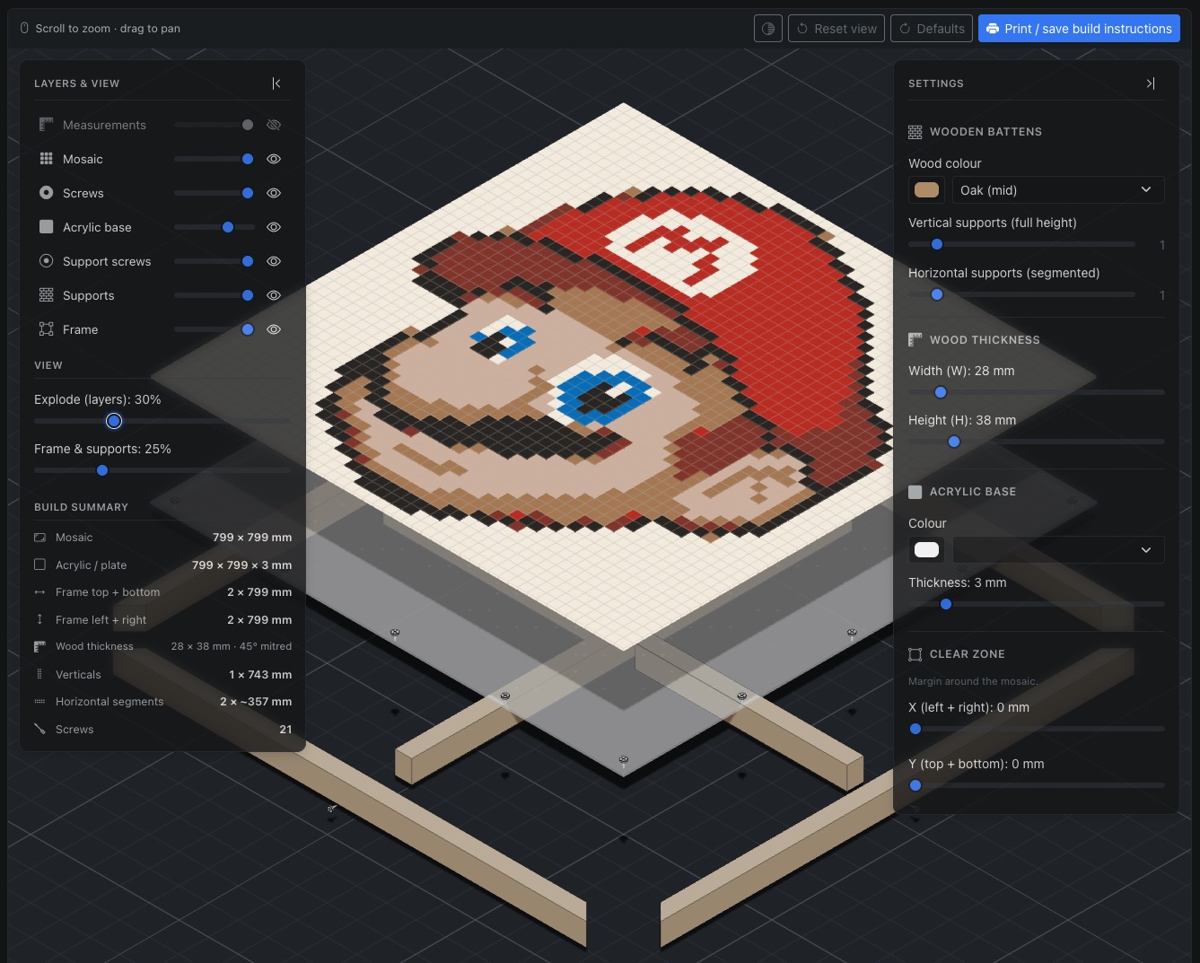Click the Mosaic grid icon
This screenshot has height=963, width=1200.
[x=47, y=159]
